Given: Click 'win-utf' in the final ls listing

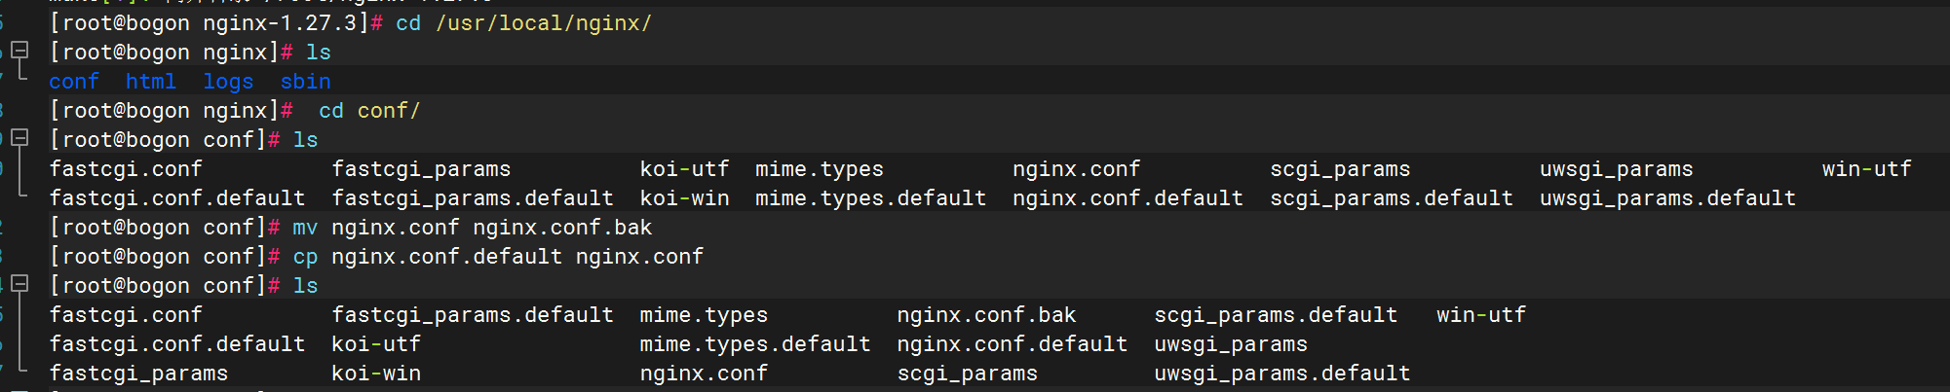Looking at the screenshot, I should click(x=1481, y=315).
